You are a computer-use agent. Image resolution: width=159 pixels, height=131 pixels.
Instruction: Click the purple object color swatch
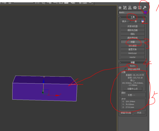point(145,12)
